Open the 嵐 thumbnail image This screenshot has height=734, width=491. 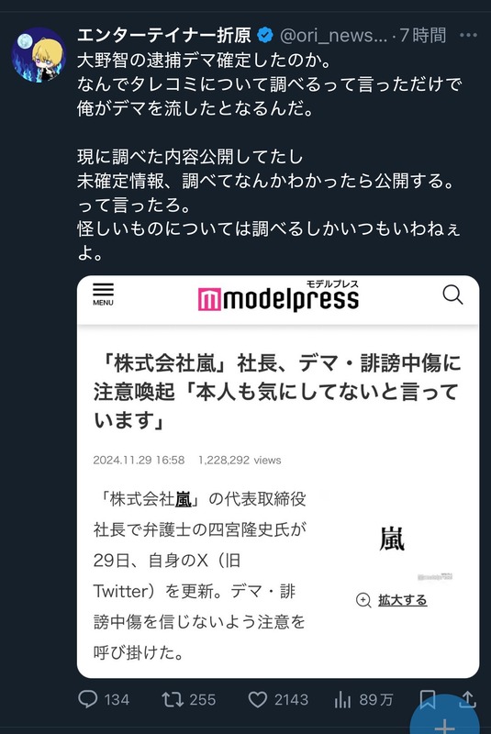[x=392, y=539]
